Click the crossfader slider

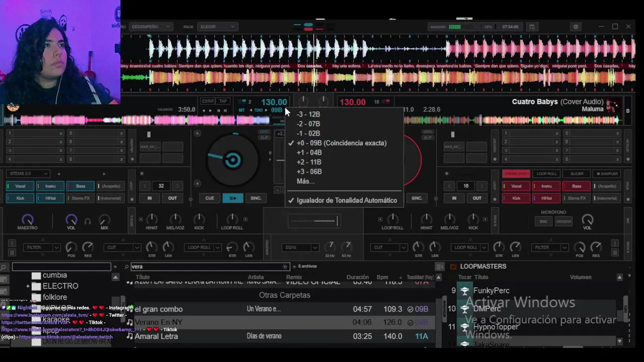pyautogui.click(x=313, y=221)
